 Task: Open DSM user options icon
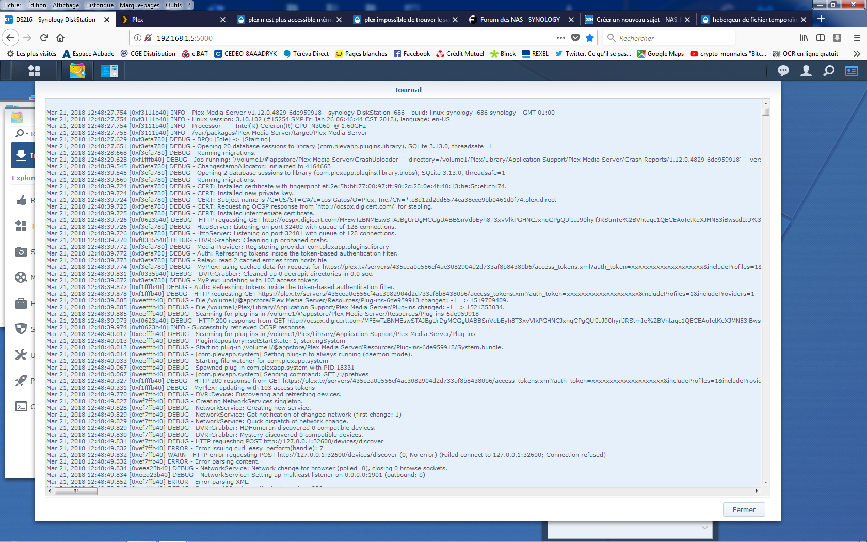pyautogui.click(x=806, y=71)
